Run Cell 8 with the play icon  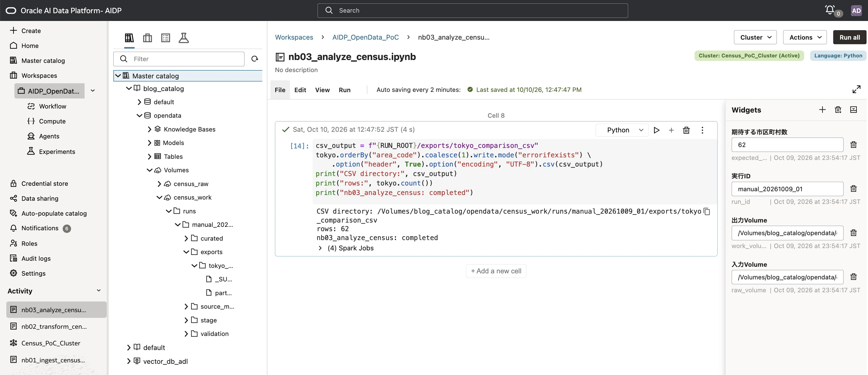656,130
